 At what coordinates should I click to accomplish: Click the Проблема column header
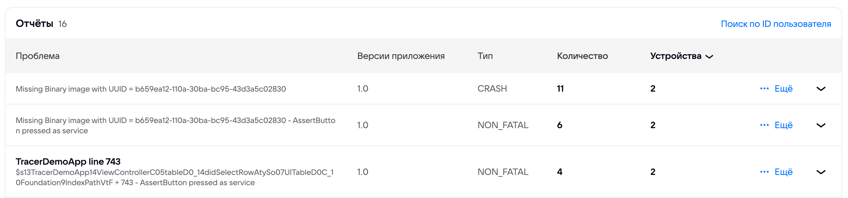tap(38, 56)
